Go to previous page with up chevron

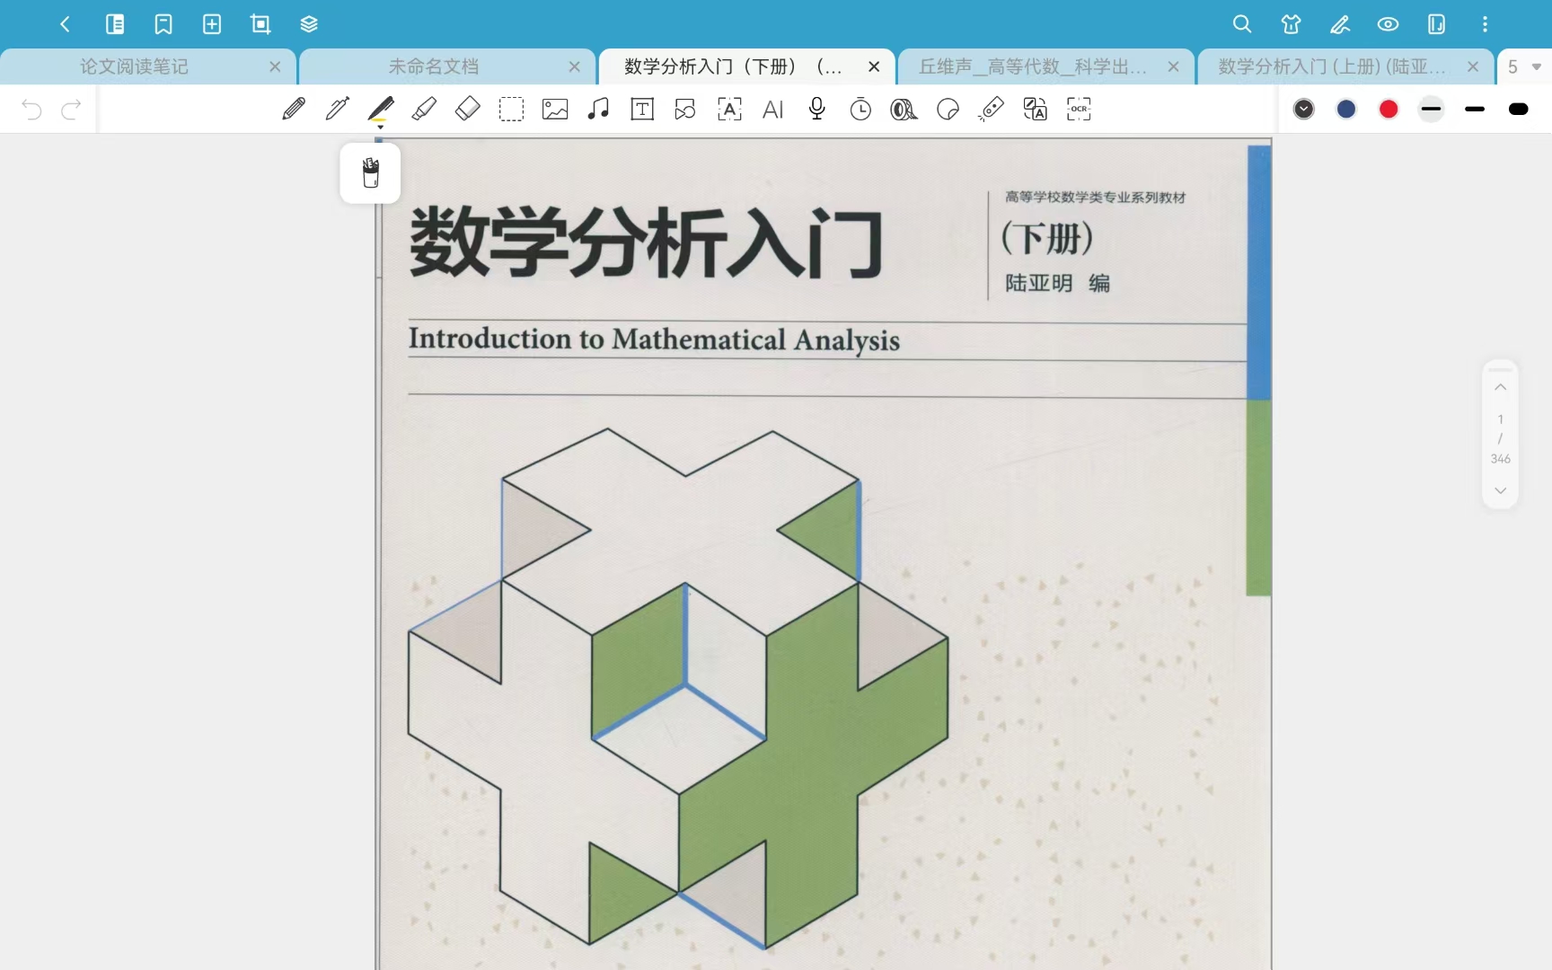pyautogui.click(x=1500, y=387)
